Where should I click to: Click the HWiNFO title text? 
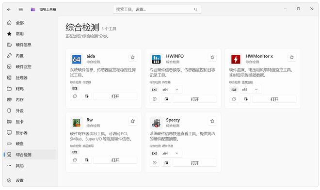(175, 56)
